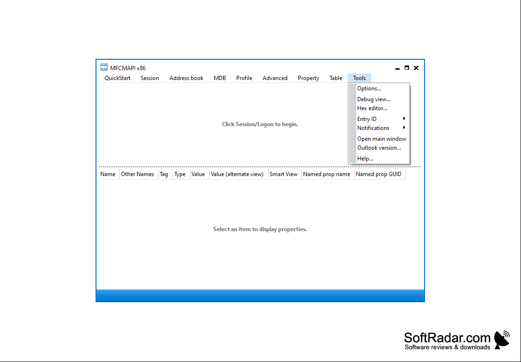Viewport: 521px width, 362px height.
Task: Sort by the Smart View column
Action: pos(285,174)
